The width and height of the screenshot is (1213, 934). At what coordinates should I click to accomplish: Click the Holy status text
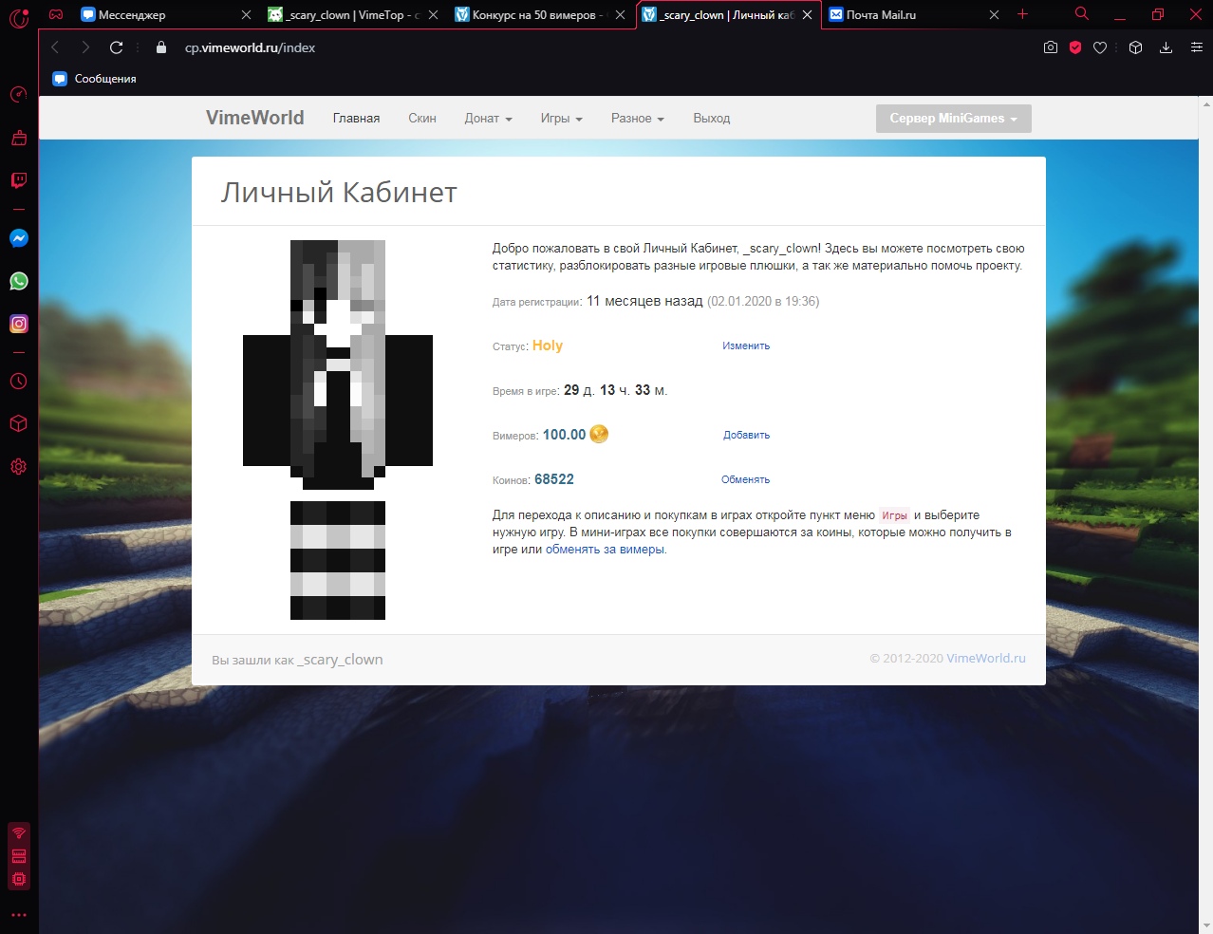(x=548, y=346)
